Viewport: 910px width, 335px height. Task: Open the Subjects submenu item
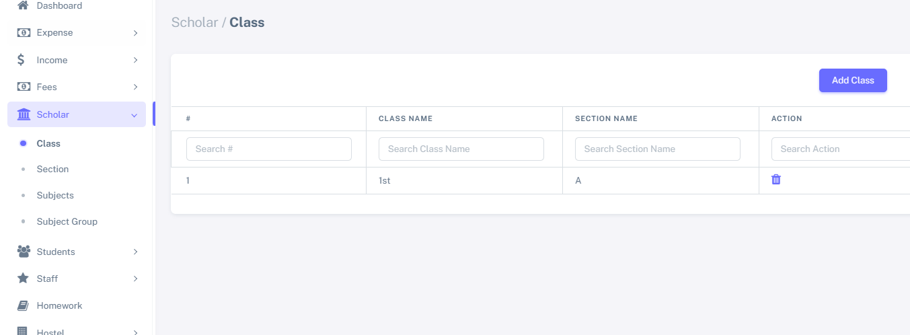point(55,195)
